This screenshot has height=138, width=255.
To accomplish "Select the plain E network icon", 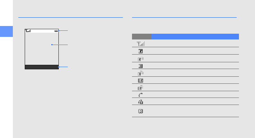I will click(141, 66).
